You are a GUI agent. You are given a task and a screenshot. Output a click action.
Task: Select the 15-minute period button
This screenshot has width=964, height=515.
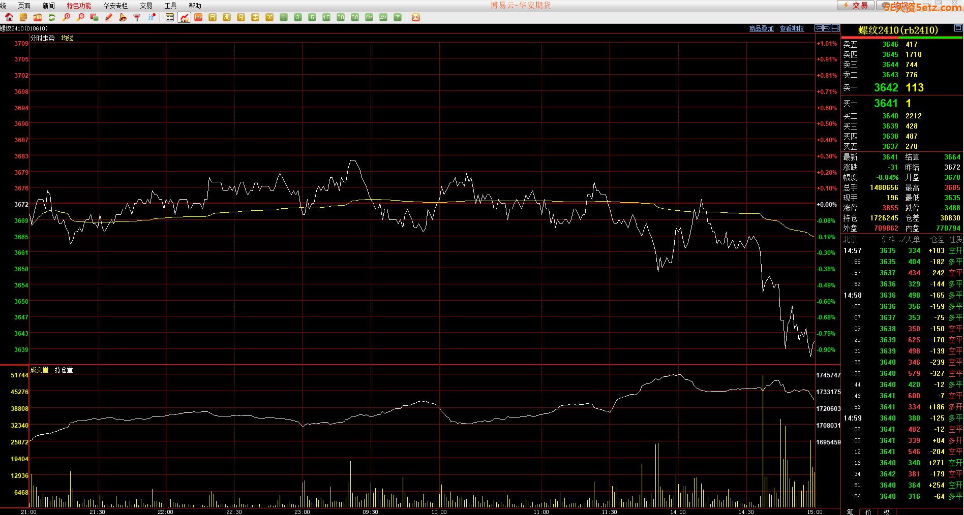[x=326, y=17]
